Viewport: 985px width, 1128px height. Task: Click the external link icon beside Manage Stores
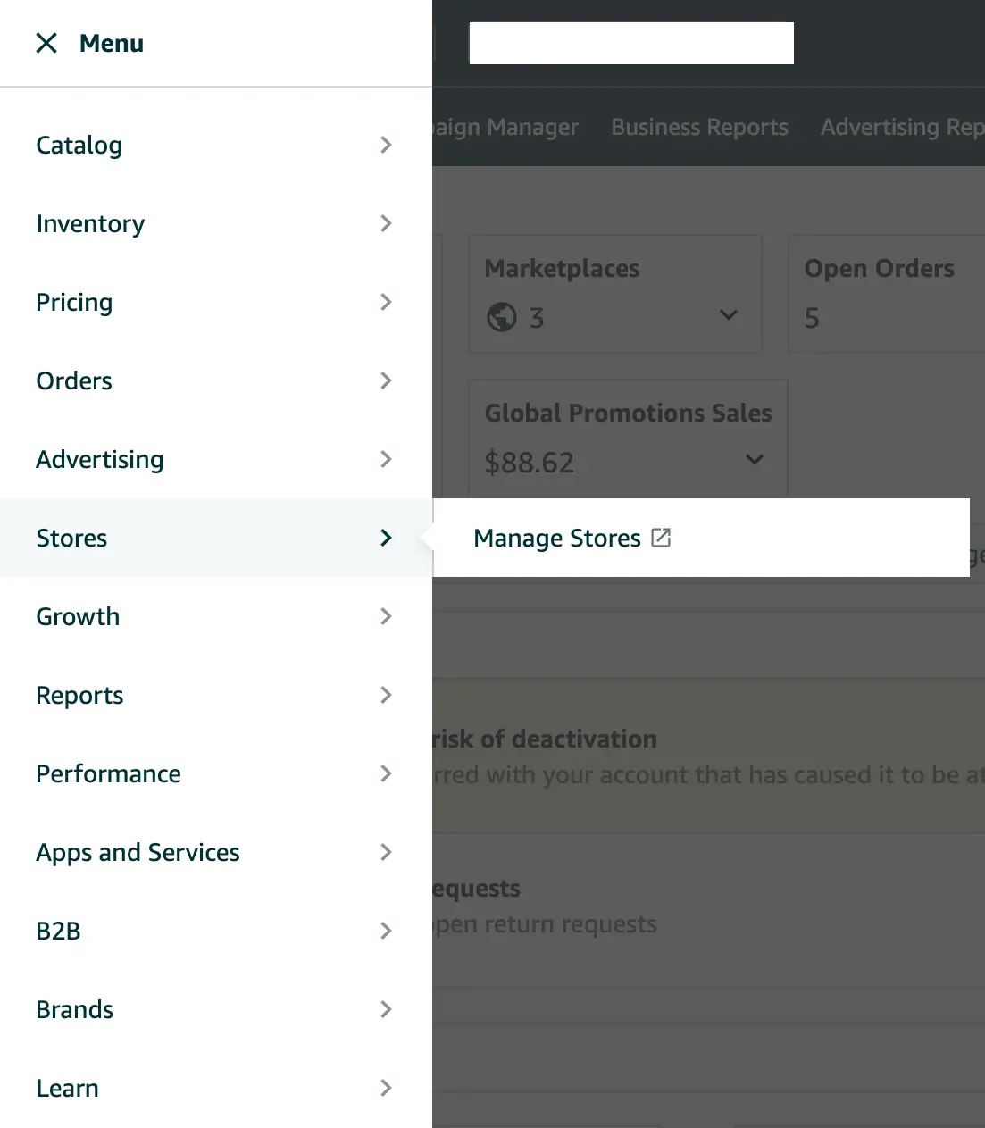pos(661,537)
